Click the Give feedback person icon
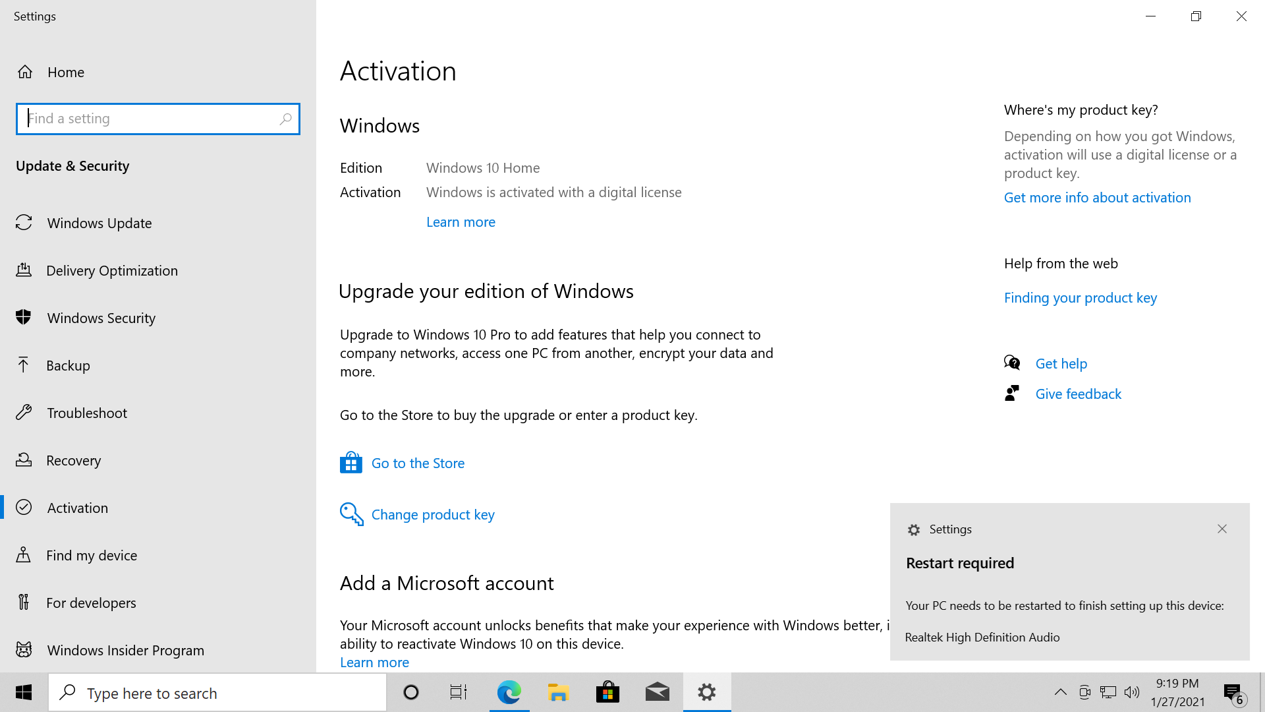 pos(1012,393)
